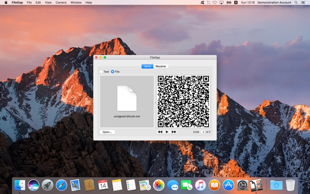Click the blank document file icon
Screen dimensions: 310x194
127,98
